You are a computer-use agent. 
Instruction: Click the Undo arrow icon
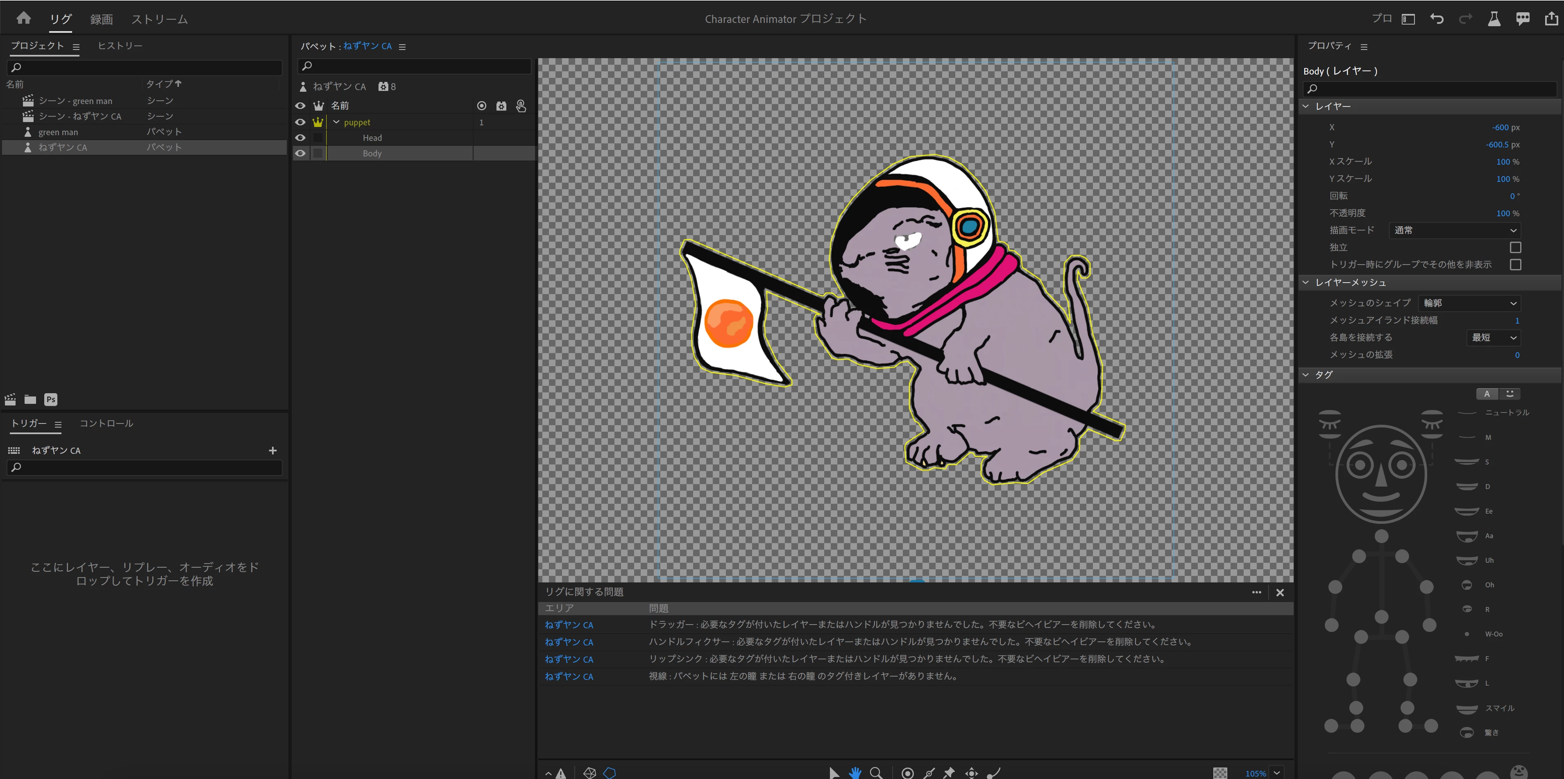(1437, 19)
